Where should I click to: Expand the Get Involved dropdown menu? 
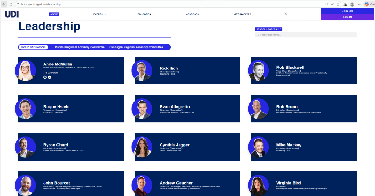pos(244,14)
